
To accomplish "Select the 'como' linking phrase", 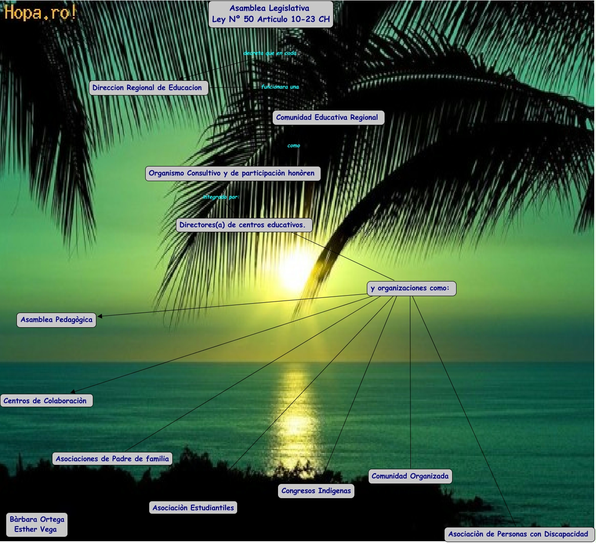I will (x=294, y=146).
